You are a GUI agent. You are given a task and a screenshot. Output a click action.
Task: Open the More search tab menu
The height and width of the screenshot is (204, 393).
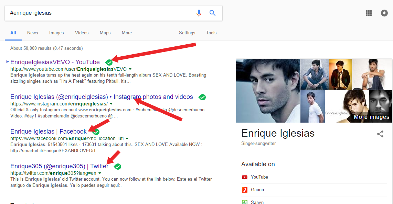click(127, 33)
